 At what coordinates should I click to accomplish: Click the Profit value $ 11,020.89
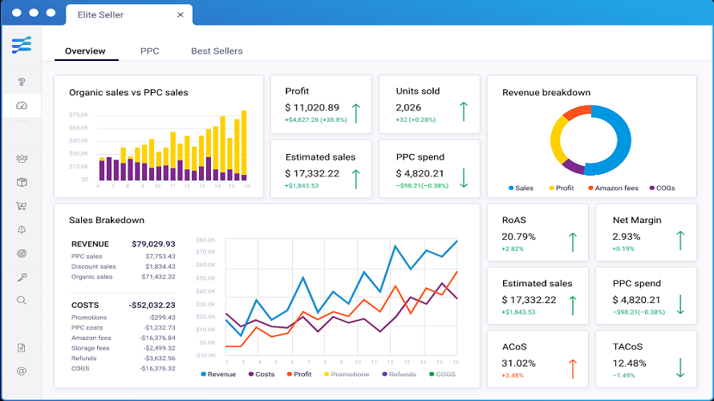click(x=312, y=107)
